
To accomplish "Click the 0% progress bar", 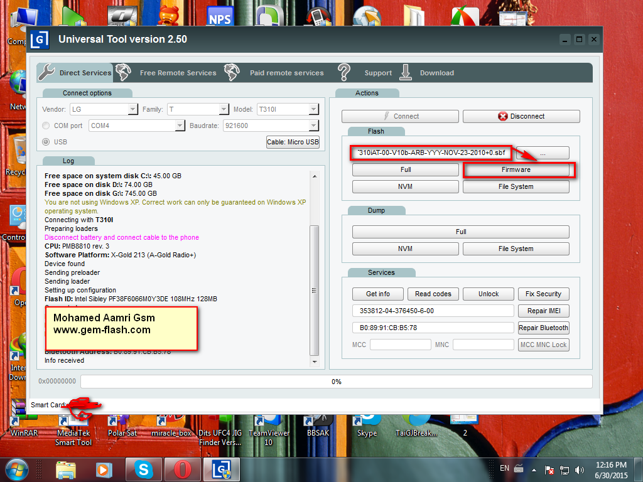I will click(337, 382).
